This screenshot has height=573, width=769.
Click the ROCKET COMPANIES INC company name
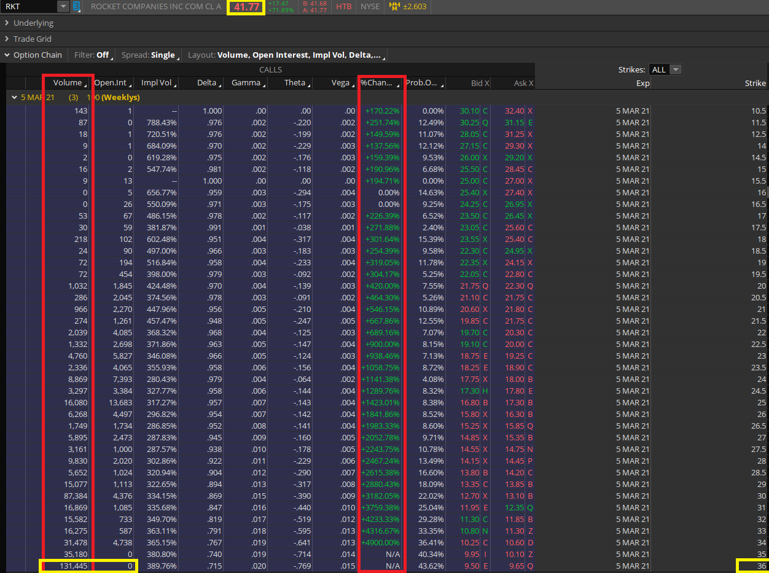pyautogui.click(x=156, y=7)
